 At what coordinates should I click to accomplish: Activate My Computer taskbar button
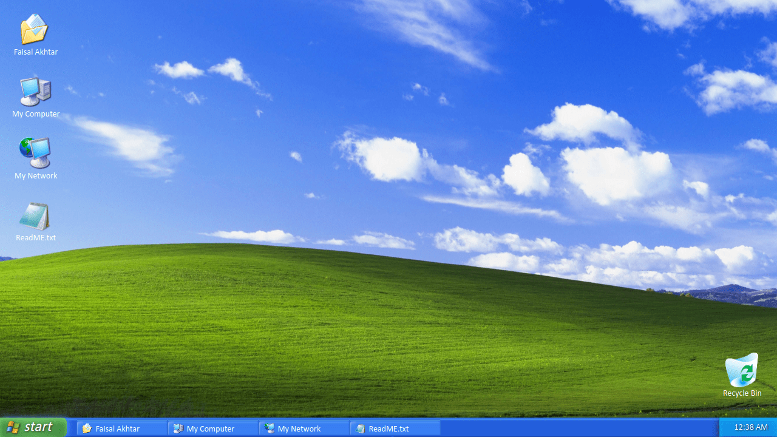pos(213,429)
